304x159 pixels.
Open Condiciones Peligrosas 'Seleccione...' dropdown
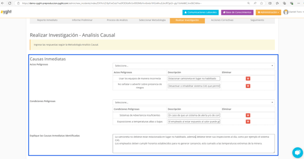point(194,102)
